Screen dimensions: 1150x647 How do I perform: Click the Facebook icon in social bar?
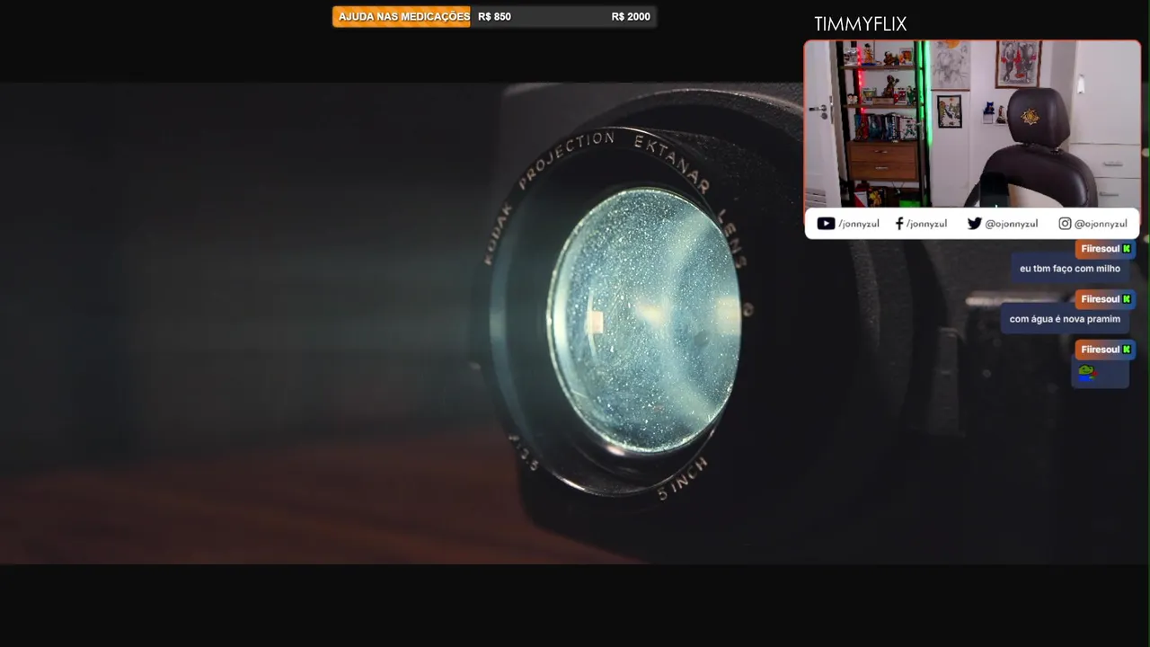coord(899,224)
